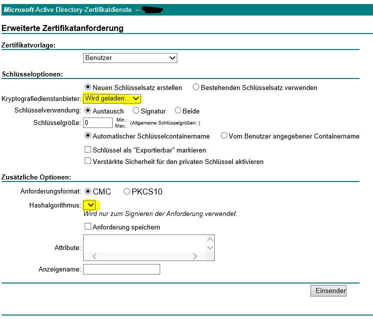Click the Zusätzliche Optionen: section label
Viewport: 373px width, 319px height.
[36, 177]
